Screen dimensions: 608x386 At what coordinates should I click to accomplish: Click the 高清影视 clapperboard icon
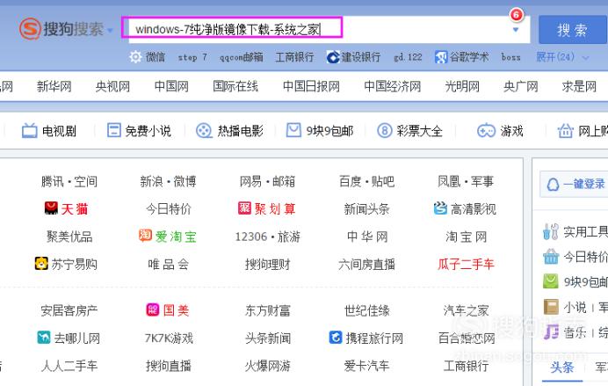click(440, 208)
